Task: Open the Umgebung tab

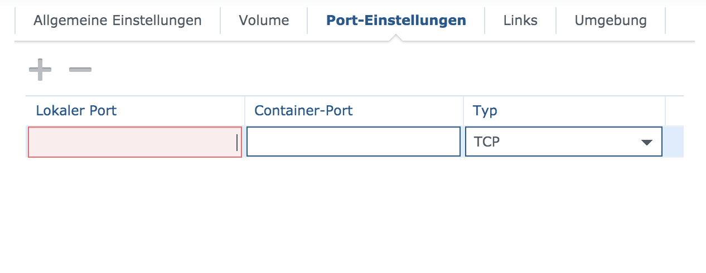Action: pos(611,21)
